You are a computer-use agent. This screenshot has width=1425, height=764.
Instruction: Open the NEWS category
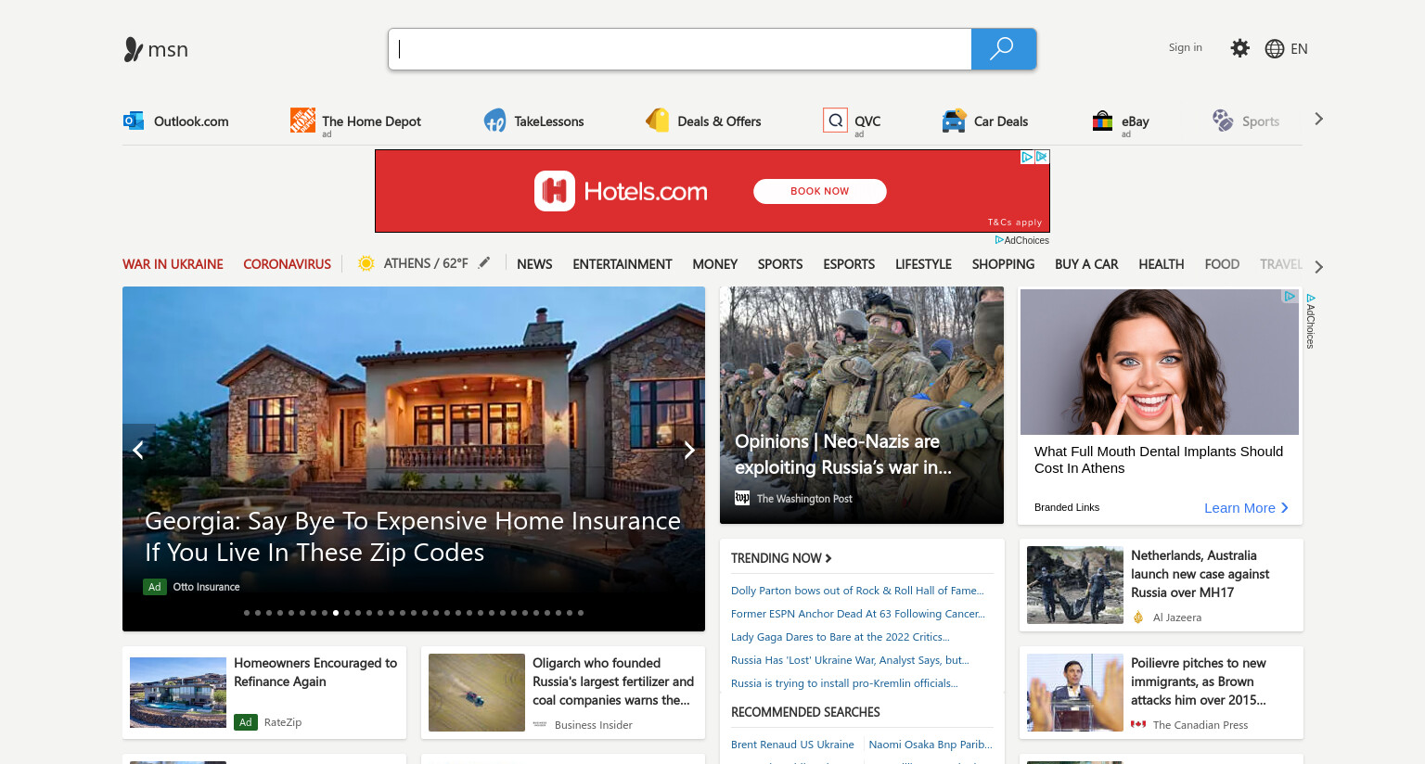tap(534, 264)
